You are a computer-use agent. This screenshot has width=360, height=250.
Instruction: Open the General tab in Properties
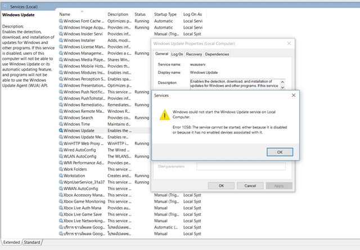click(x=161, y=53)
